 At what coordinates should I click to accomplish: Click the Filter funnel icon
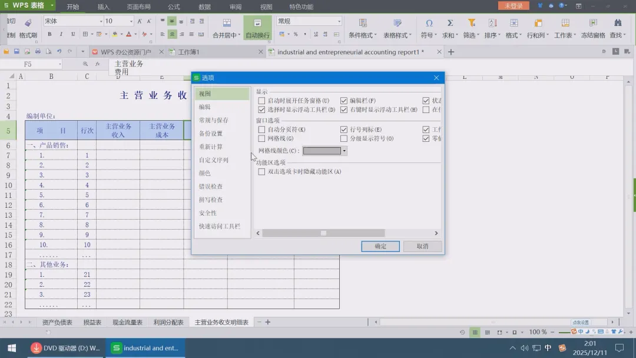point(471,23)
